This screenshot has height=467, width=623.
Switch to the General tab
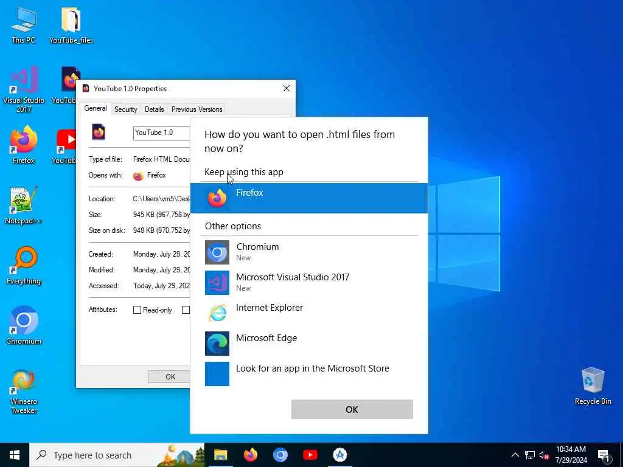(96, 108)
